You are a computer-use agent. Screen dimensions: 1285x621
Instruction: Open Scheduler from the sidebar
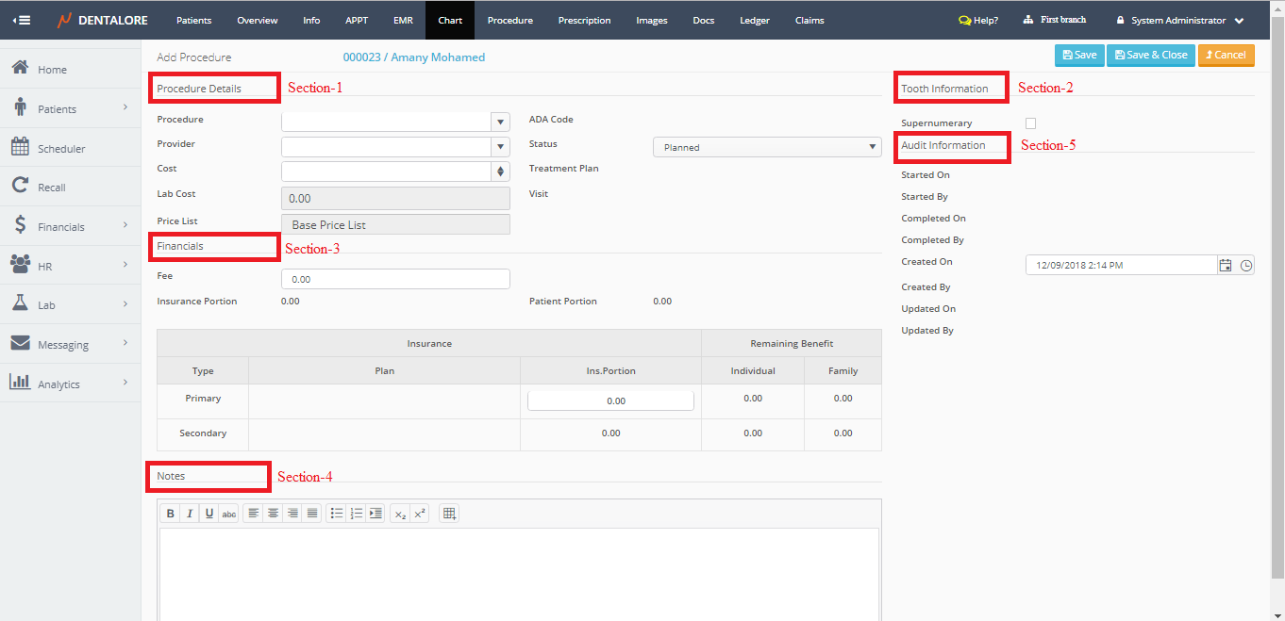pyautogui.click(x=61, y=149)
